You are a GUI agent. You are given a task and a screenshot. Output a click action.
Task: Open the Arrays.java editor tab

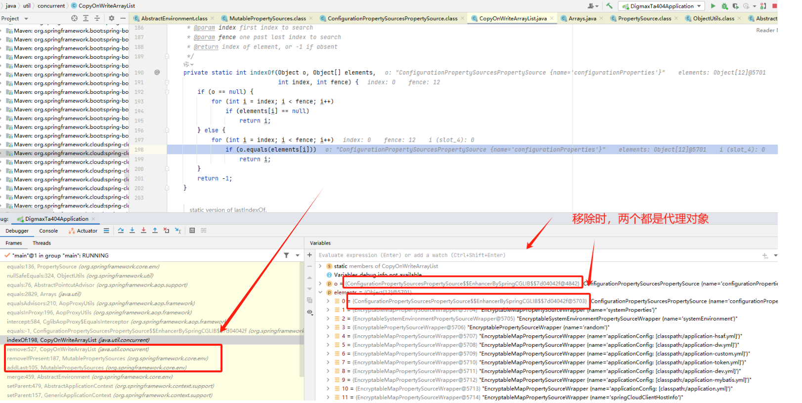pos(582,18)
